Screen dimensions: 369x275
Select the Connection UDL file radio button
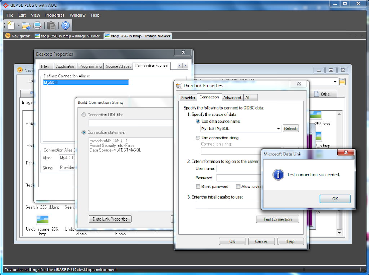tap(84, 115)
